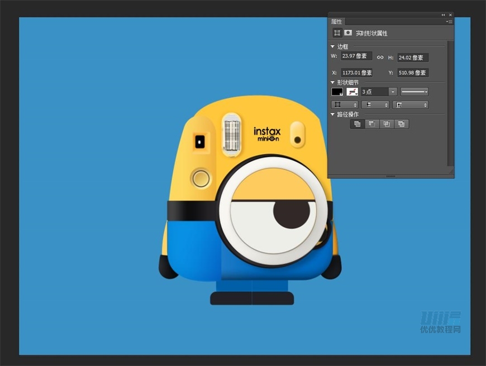Collapse the 形状细节 section
This screenshot has height=366, width=486.
[333, 83]
